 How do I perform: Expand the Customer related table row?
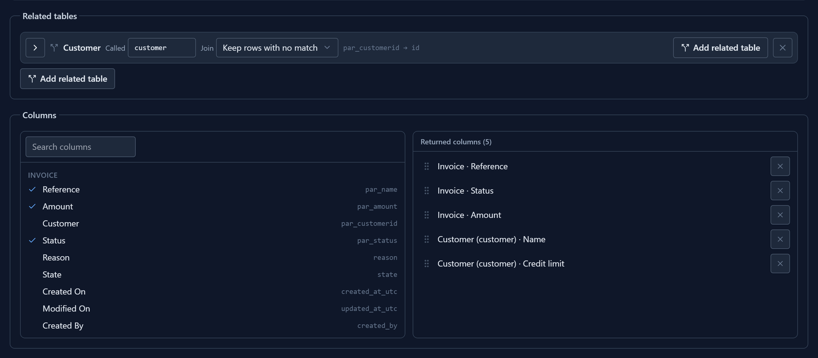(35, 47)
